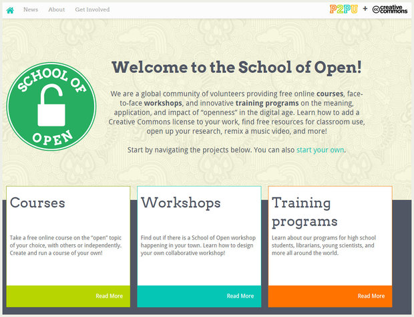This screenshot has width=414, height=317.
Task: Click the Training programs heading
Action: [x=304, y=211]
